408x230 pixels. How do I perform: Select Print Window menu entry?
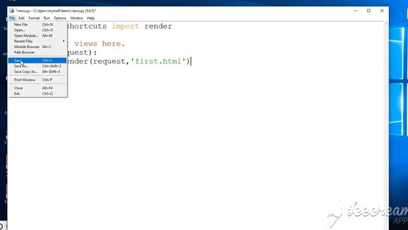[x=37, y=80]
